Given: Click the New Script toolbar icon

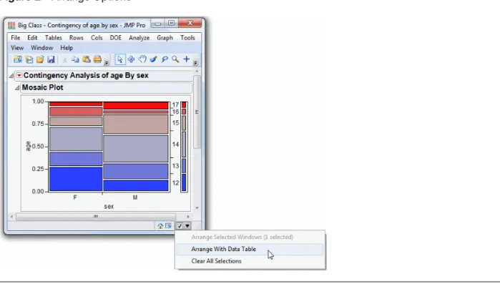Looking at the screenshot, I should point(29,59).
